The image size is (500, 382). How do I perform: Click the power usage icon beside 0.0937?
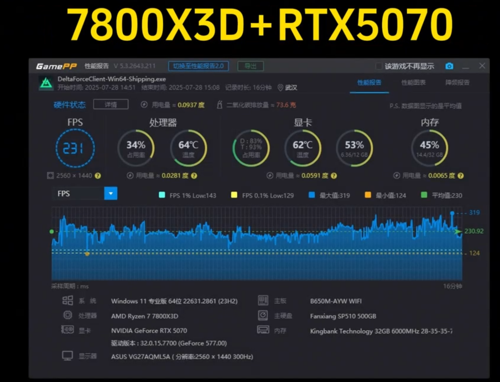pyautogui.click(x=144, y=105)
